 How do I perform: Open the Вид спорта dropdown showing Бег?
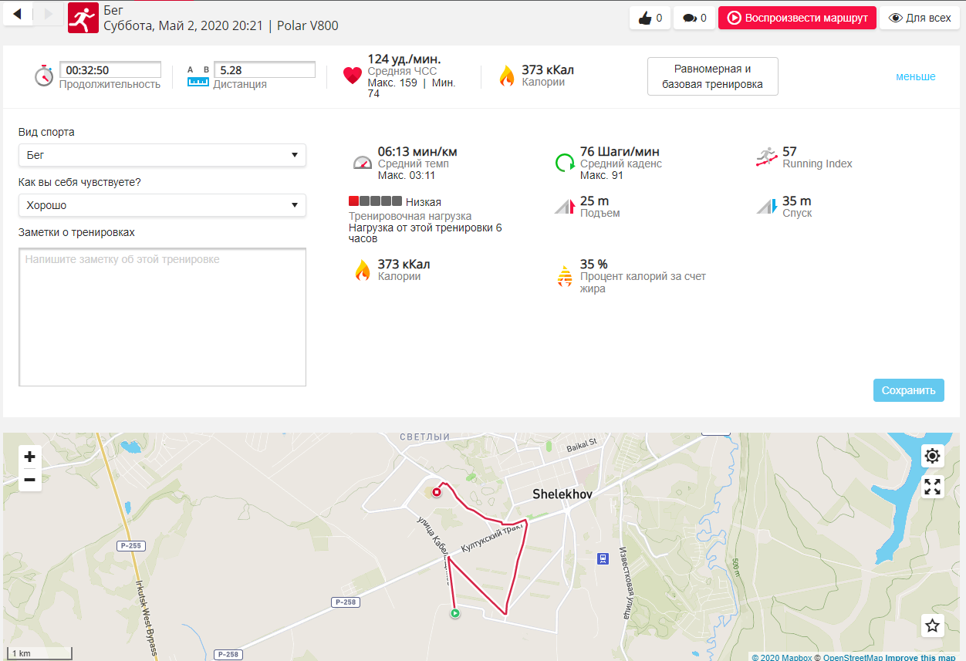pyautogui.click(x=162, y=155)
